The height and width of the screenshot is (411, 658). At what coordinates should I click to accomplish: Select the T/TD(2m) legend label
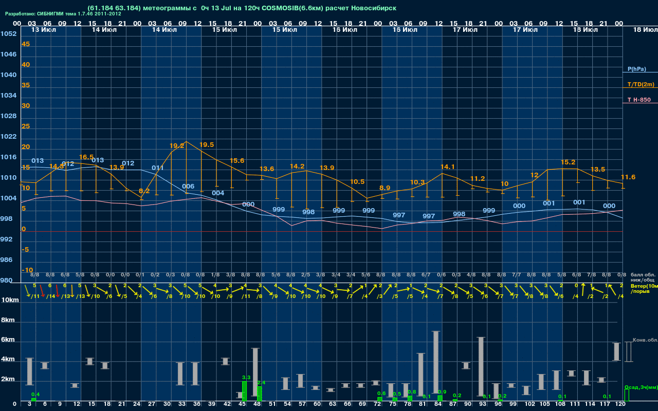point(641,84)
